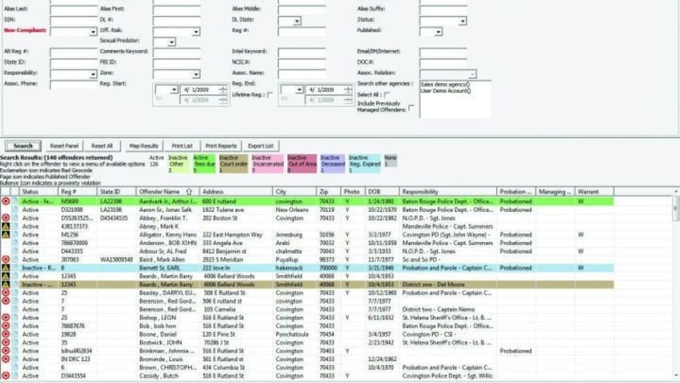Open the Non-Compliant dropdown

(93, 32)
